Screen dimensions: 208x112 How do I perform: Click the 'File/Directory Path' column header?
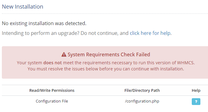[142, 90]
